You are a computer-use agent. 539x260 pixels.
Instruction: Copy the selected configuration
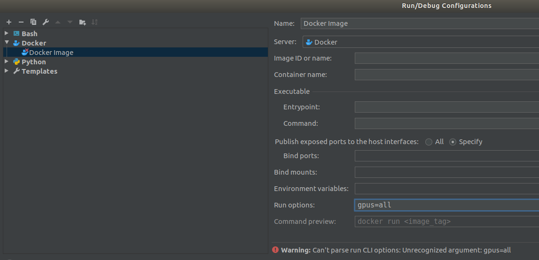[x=33, y=22]
